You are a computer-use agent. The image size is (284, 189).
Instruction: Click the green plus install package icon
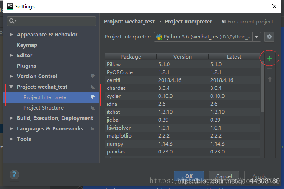click(x=270, y=58)
